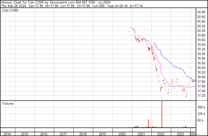This screenshot has height=136, width=208.
Task: Select the 2016 year marker
Action: coord(44,134)
